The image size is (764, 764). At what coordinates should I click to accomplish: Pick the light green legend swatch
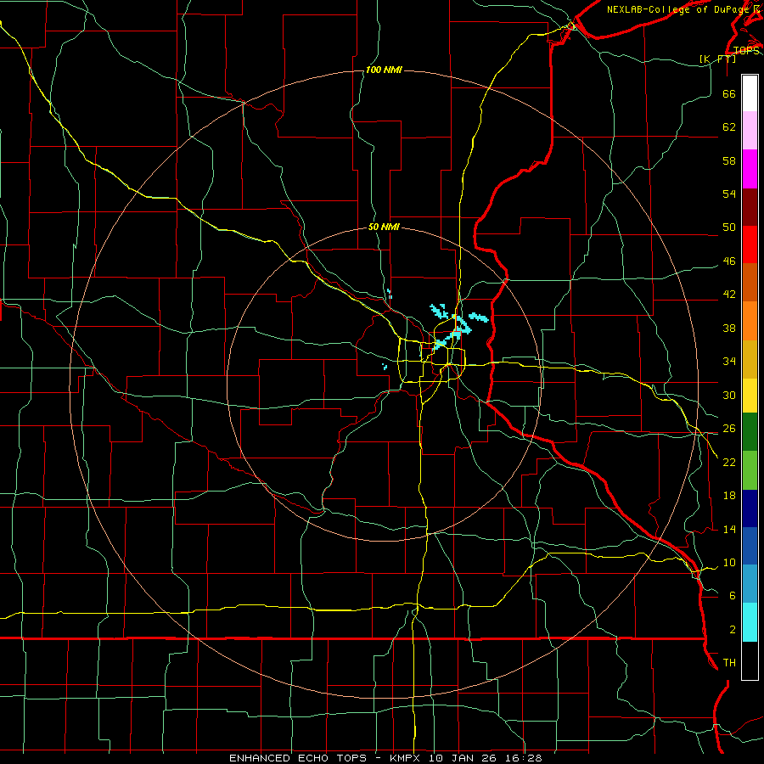point(750,470)
